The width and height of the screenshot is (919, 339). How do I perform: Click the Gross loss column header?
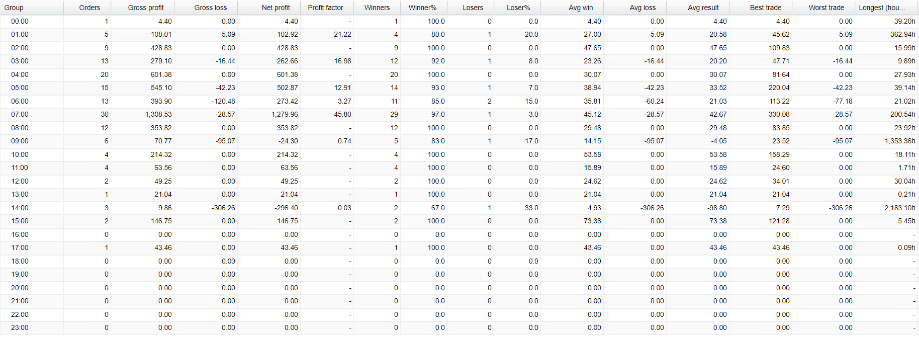pyautogui.click(x=206, y=8)
